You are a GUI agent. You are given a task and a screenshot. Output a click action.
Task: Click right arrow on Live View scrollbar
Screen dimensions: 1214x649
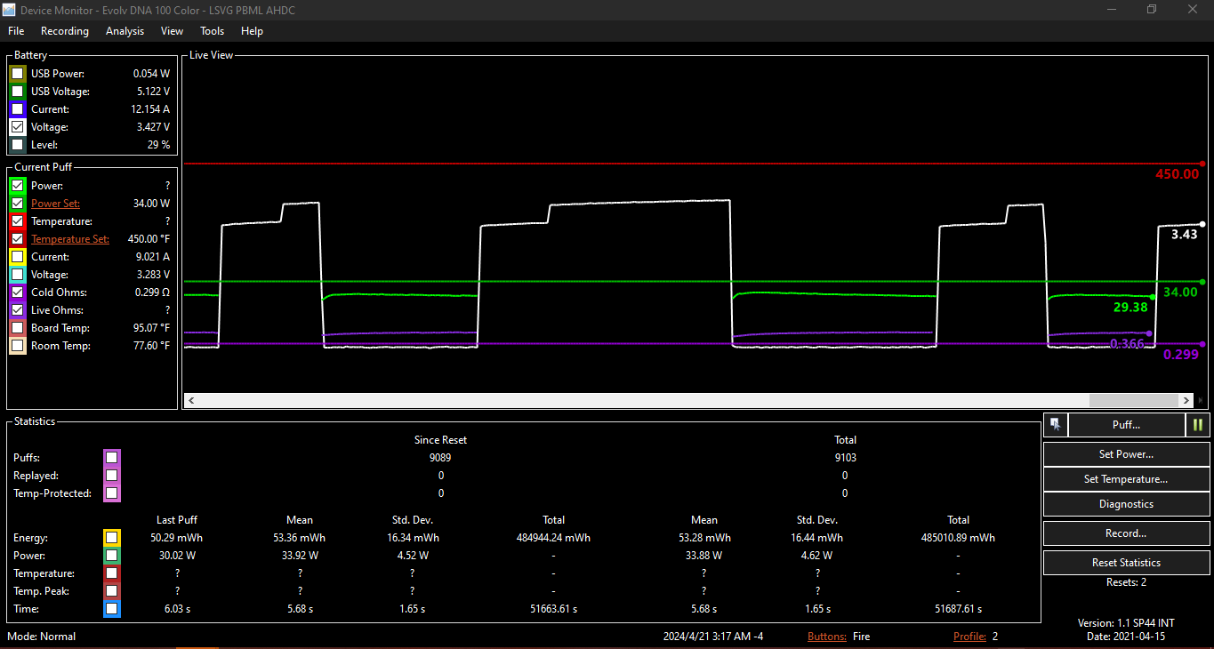(1186, 401)
